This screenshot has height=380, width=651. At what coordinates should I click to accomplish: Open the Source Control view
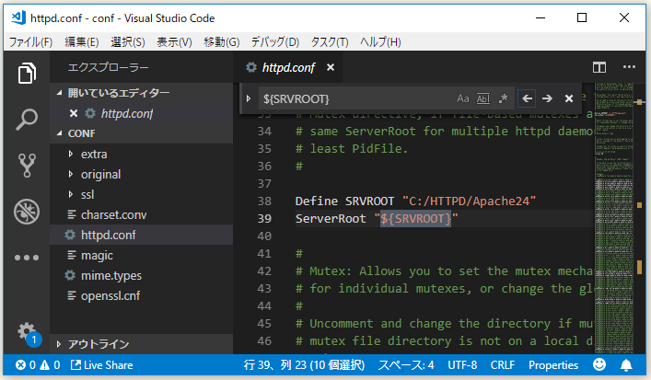coord(27,165)
